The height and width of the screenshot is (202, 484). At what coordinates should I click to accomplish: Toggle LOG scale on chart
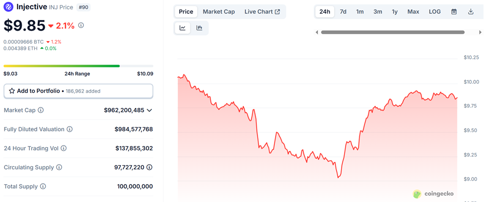(x=435, y=12)
